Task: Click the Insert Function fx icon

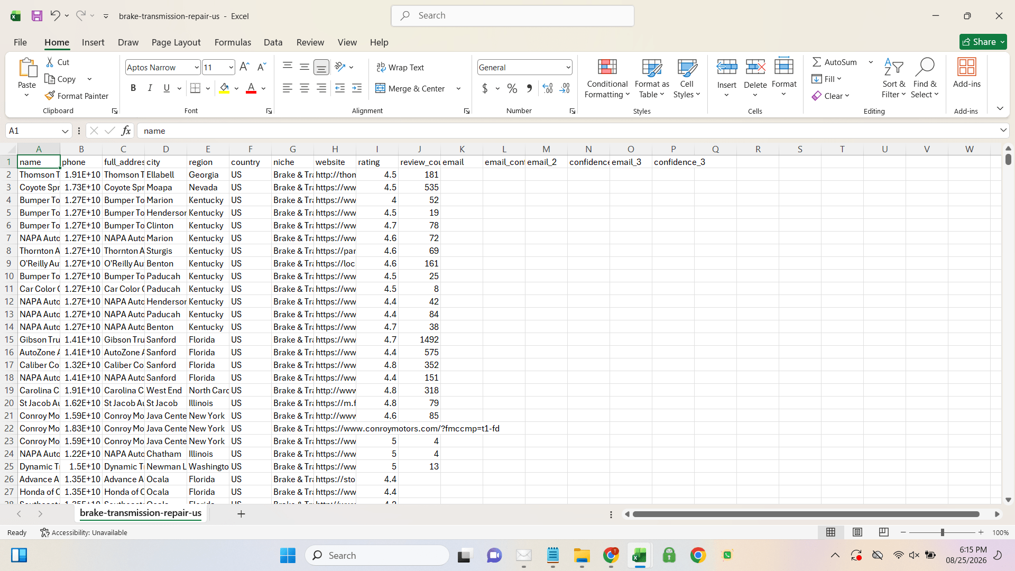Action: click(126, 131)
